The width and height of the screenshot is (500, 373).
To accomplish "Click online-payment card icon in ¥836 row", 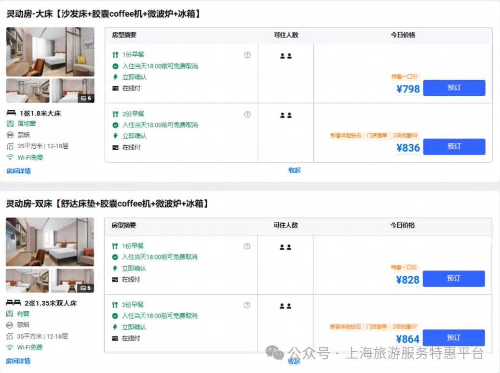I will pos(115,148).
